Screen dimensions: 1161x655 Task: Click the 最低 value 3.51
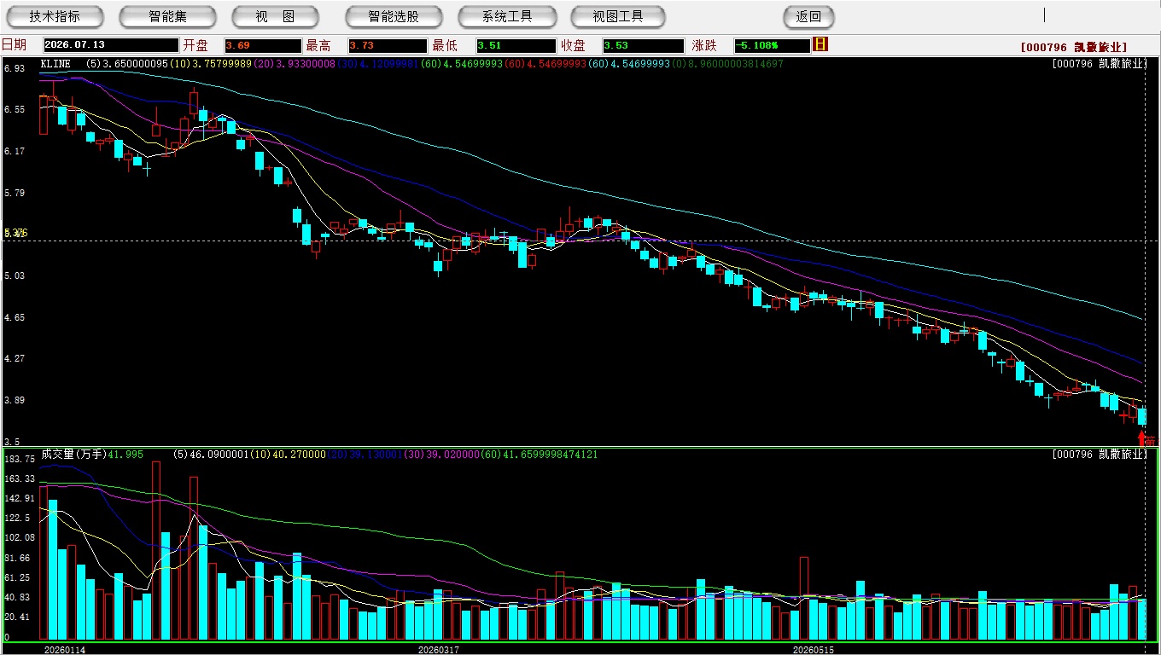tap(516, 45)
